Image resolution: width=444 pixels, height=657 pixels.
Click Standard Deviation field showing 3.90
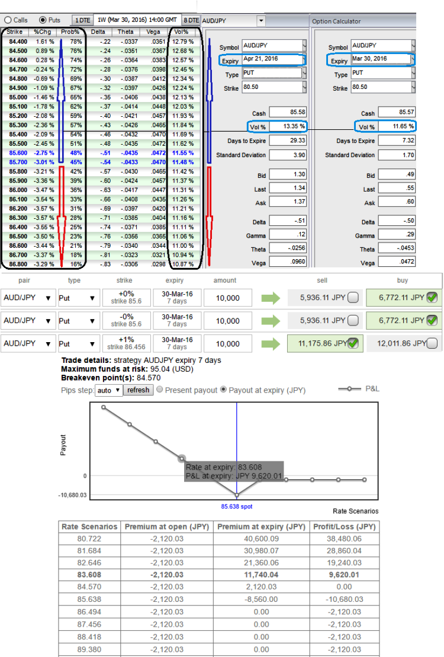[x=288, y=155]
